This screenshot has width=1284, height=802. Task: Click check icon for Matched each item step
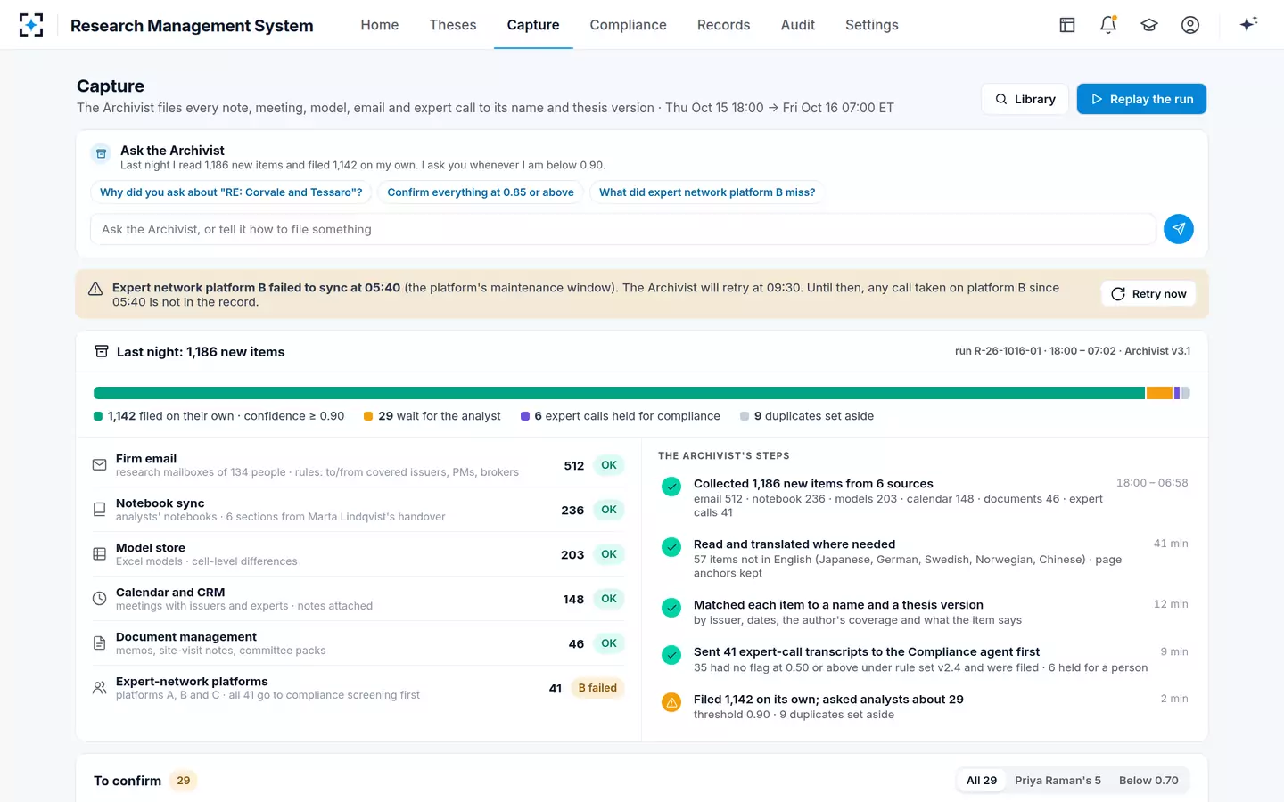(671, 608)
